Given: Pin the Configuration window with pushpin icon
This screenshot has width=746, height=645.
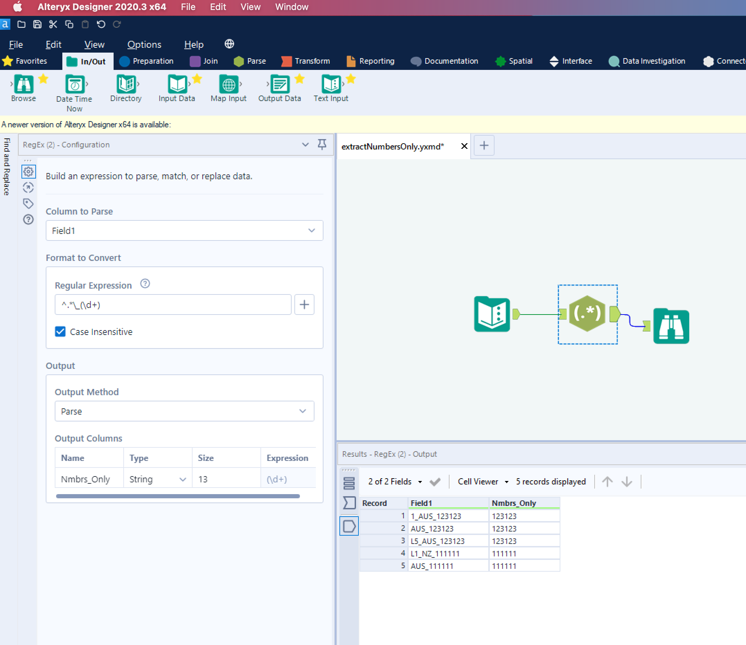Looking at the screenshot, I should (x=322, y=144).
